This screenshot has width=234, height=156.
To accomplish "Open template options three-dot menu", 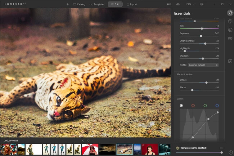I will coord(221,148).
